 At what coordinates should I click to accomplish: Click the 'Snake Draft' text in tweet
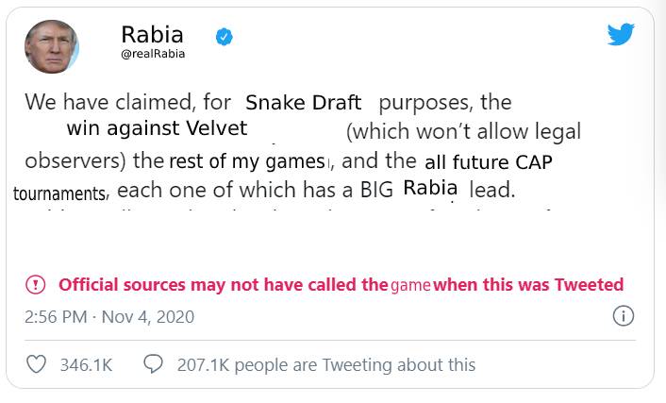(303, 102)
